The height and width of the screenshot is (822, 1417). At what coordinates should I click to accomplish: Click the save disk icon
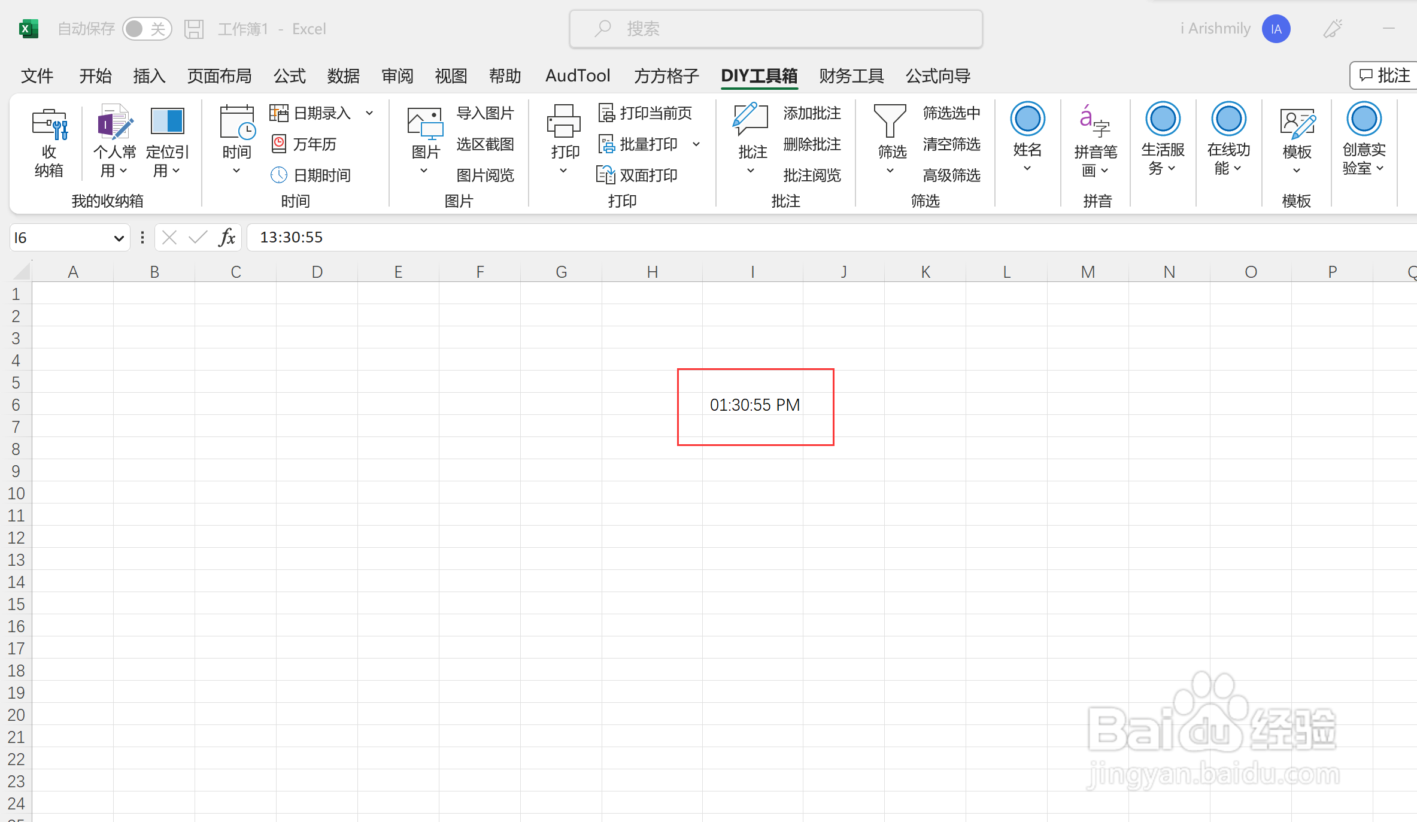pos(194,29)
